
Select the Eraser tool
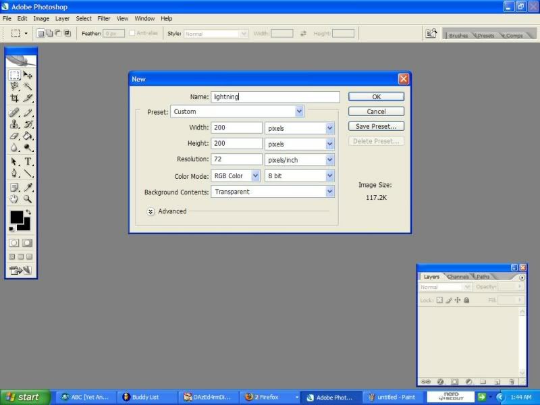[x=14, y=136]
